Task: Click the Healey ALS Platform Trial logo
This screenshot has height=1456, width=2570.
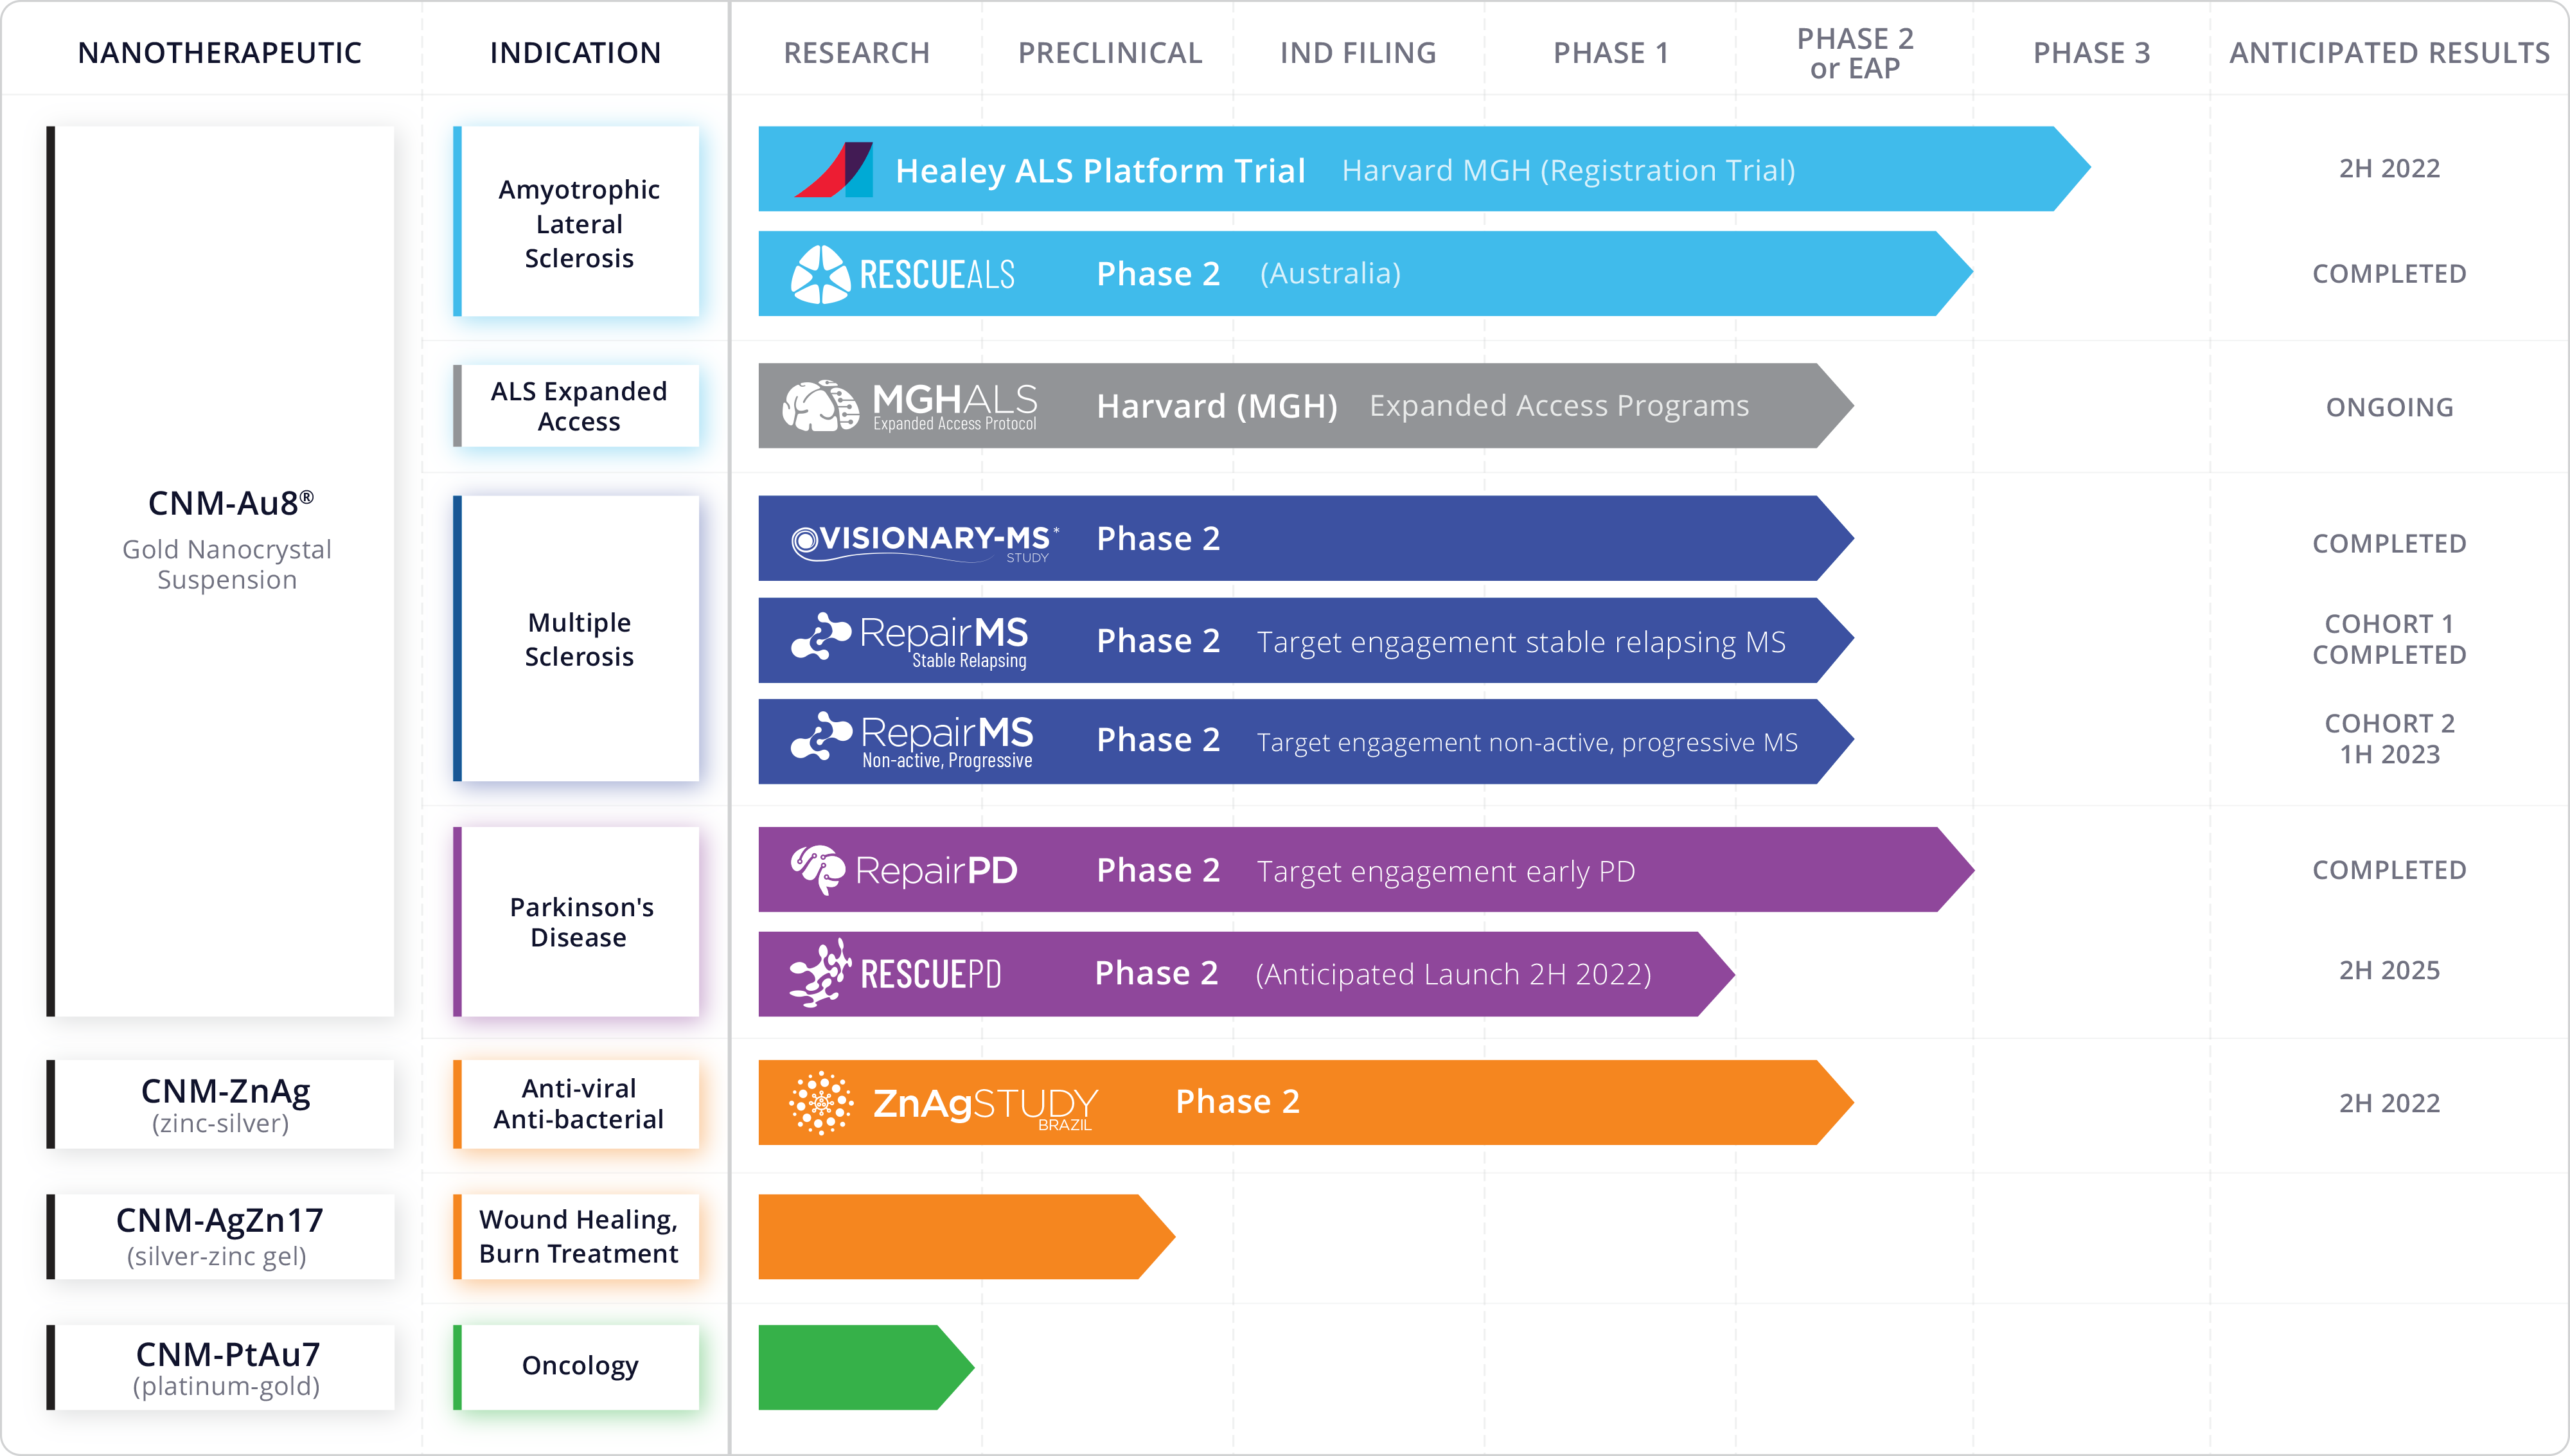Action: click(833, 169)
